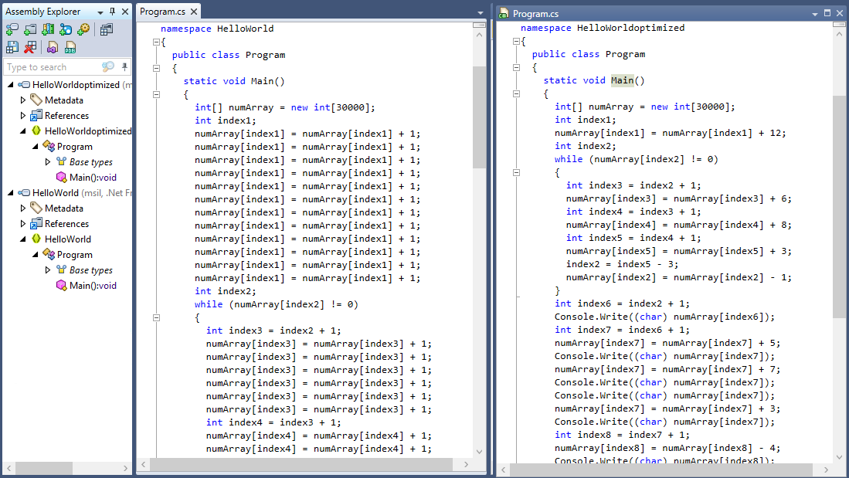Open the Assembly Explorer window options dropdown
Screen dimensions: 849x478
click(x=101, y=11)
